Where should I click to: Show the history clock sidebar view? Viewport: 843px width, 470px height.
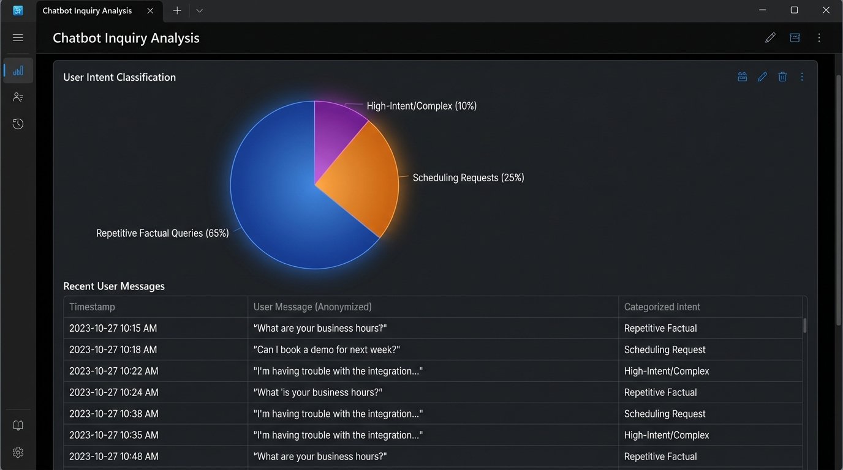[x=18, y=124]
